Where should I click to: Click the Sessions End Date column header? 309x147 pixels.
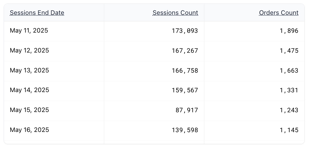coord(37,13)
